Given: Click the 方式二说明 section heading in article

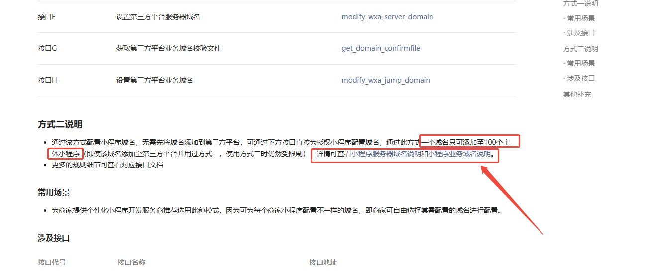Looking at the screenshot, I should (x=60, y=124).
